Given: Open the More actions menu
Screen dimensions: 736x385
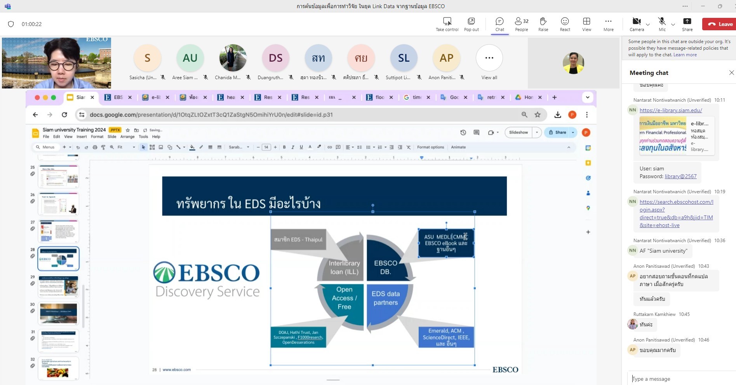Looking at the screenshot, I should (x=608, y=24).
